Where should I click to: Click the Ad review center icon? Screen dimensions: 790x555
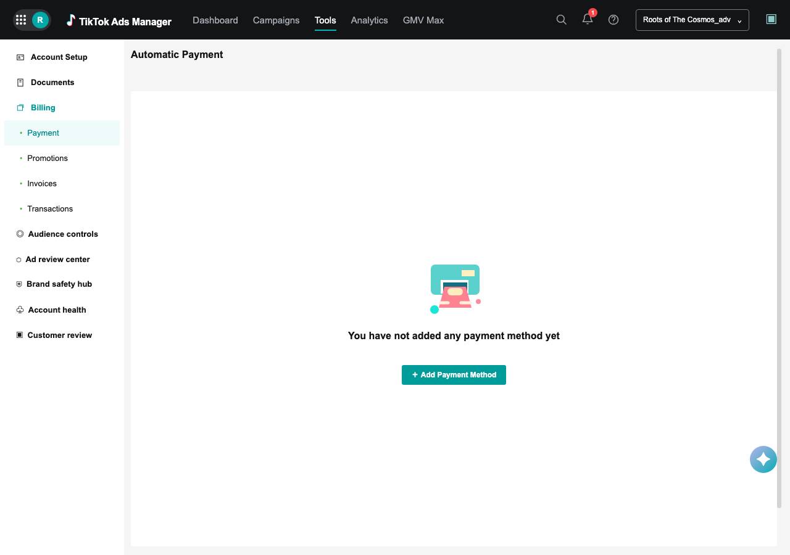click(19, 260)
